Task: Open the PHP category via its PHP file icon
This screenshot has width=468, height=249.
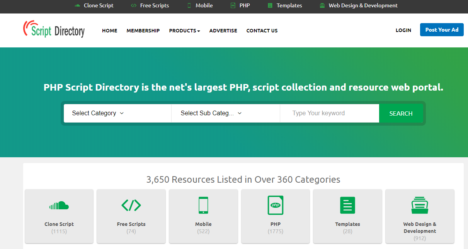Action: coord(275,205)
